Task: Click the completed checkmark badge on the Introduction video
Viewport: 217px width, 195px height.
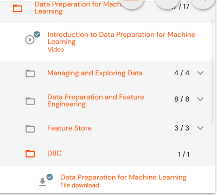Action: [37, 34]
